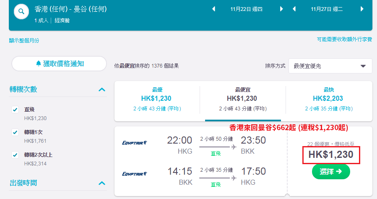The width and height of the screenshot is (377, 199).
Task: Collapse the 轉機次數 filter section
Action: (x=102, y=89)
